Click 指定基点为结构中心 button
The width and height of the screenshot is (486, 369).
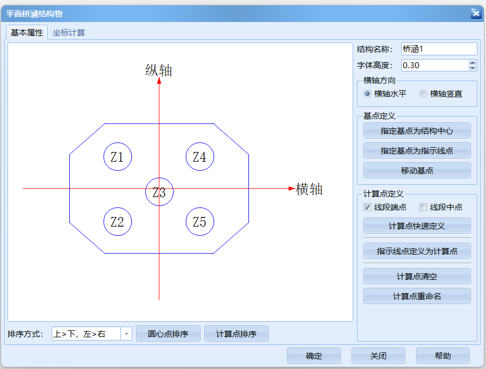417,131
